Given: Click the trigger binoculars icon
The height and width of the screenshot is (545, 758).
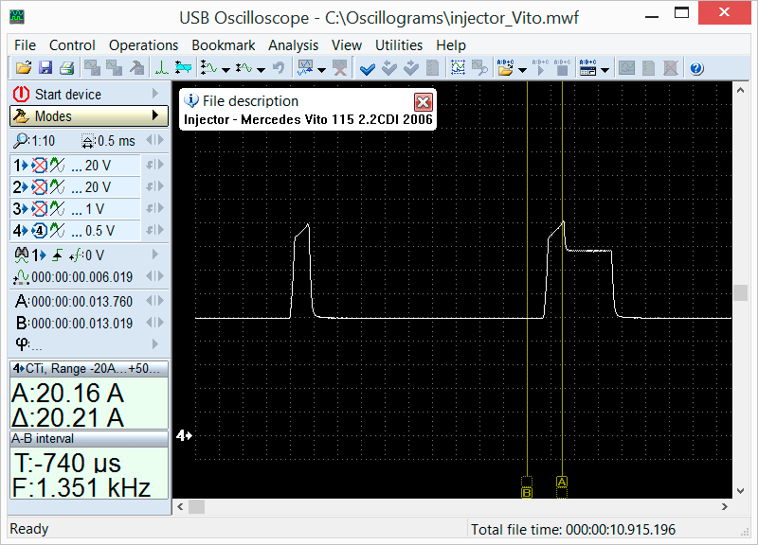Looking at the screenshot, I should coord(22,255).
